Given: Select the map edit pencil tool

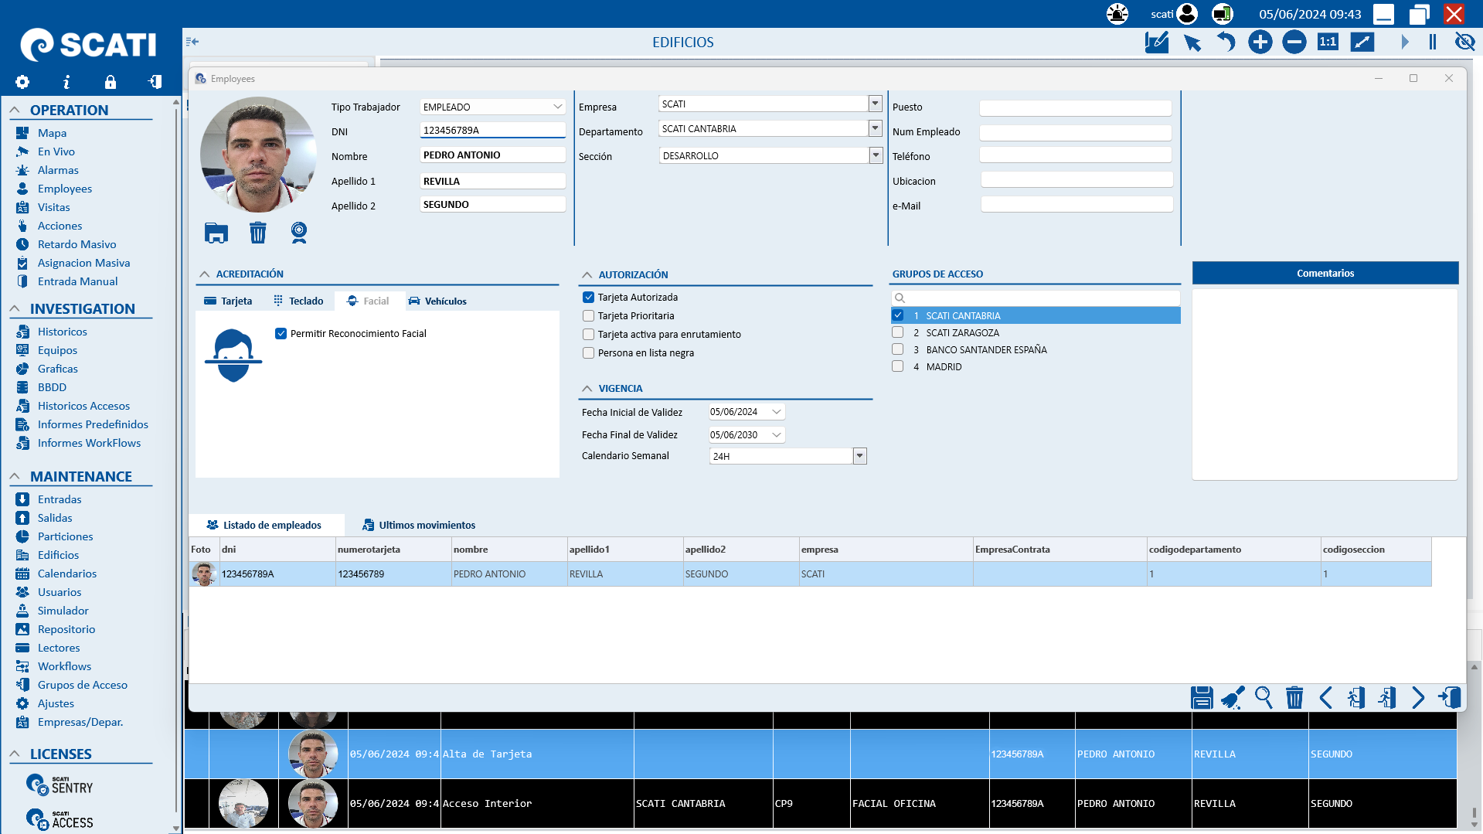Looking at the screenshot, I should [x=1157, y=42].
